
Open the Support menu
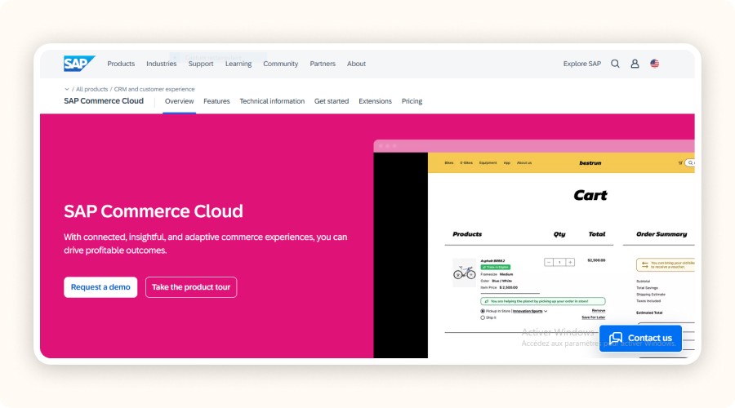coord(201,64)
